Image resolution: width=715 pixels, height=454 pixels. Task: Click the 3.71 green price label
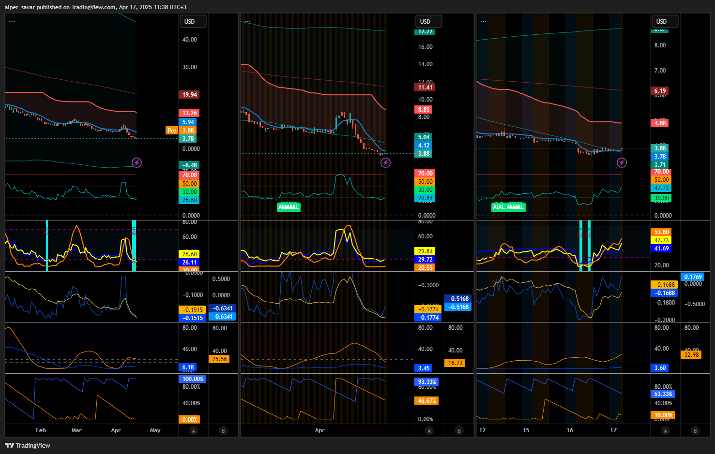(660, 165)
